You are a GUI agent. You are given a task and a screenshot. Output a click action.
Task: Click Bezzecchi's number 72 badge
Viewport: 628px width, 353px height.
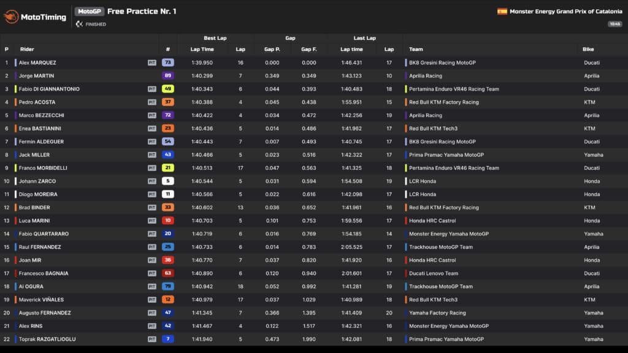tap(168, 115)
